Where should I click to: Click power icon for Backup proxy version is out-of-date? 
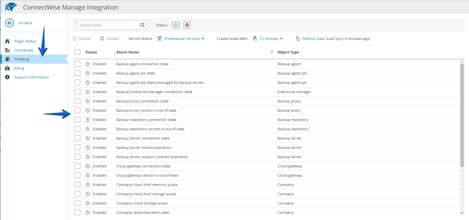click(x=88, y=110)
